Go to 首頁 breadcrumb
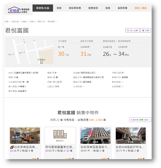This screenshot has width=161, height=168. pos(7,22)
